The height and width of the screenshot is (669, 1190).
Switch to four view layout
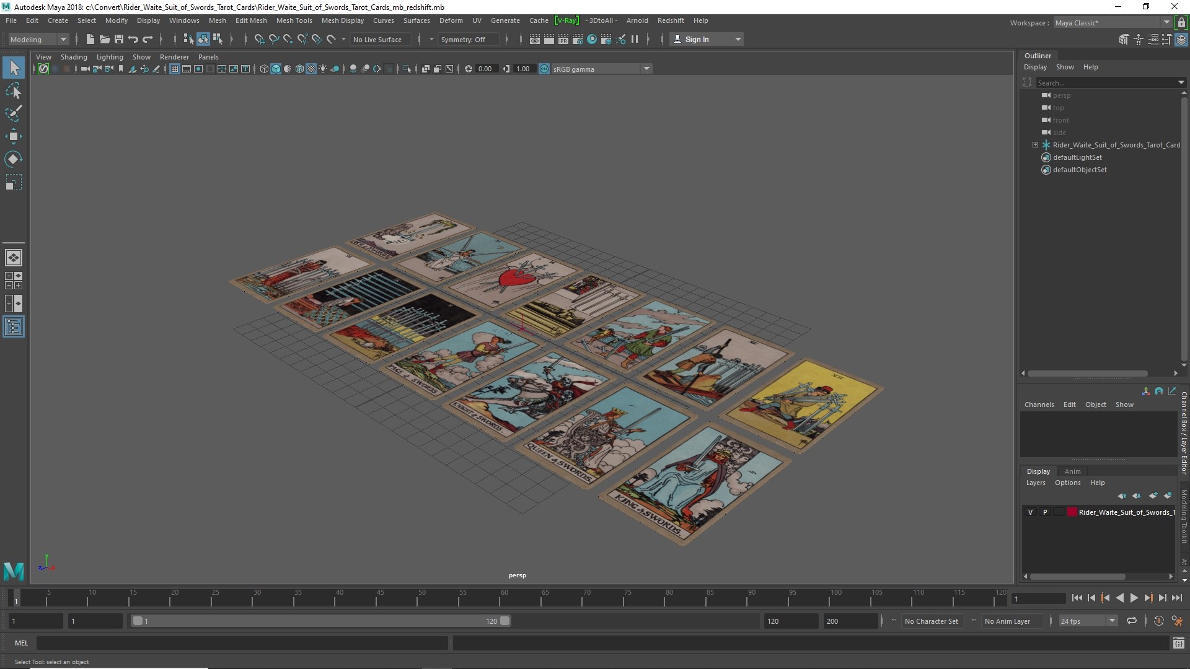tap(14, 281)
